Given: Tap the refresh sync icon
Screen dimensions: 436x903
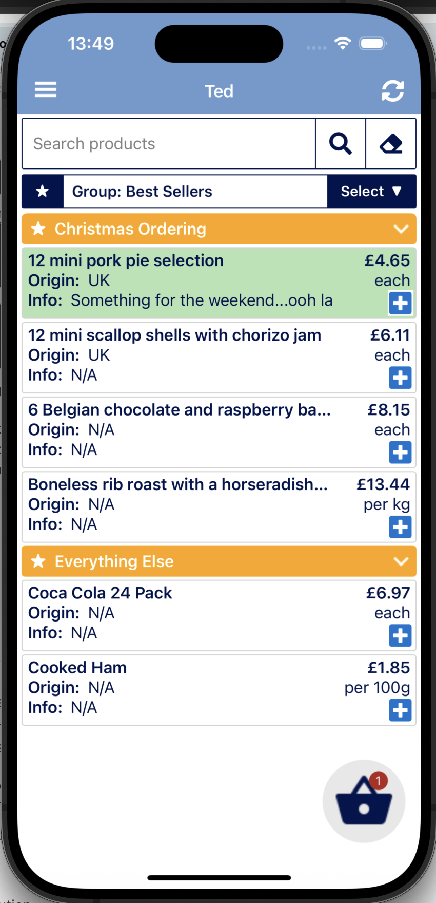Looking at the screenshot, I should tap(393, 91).
